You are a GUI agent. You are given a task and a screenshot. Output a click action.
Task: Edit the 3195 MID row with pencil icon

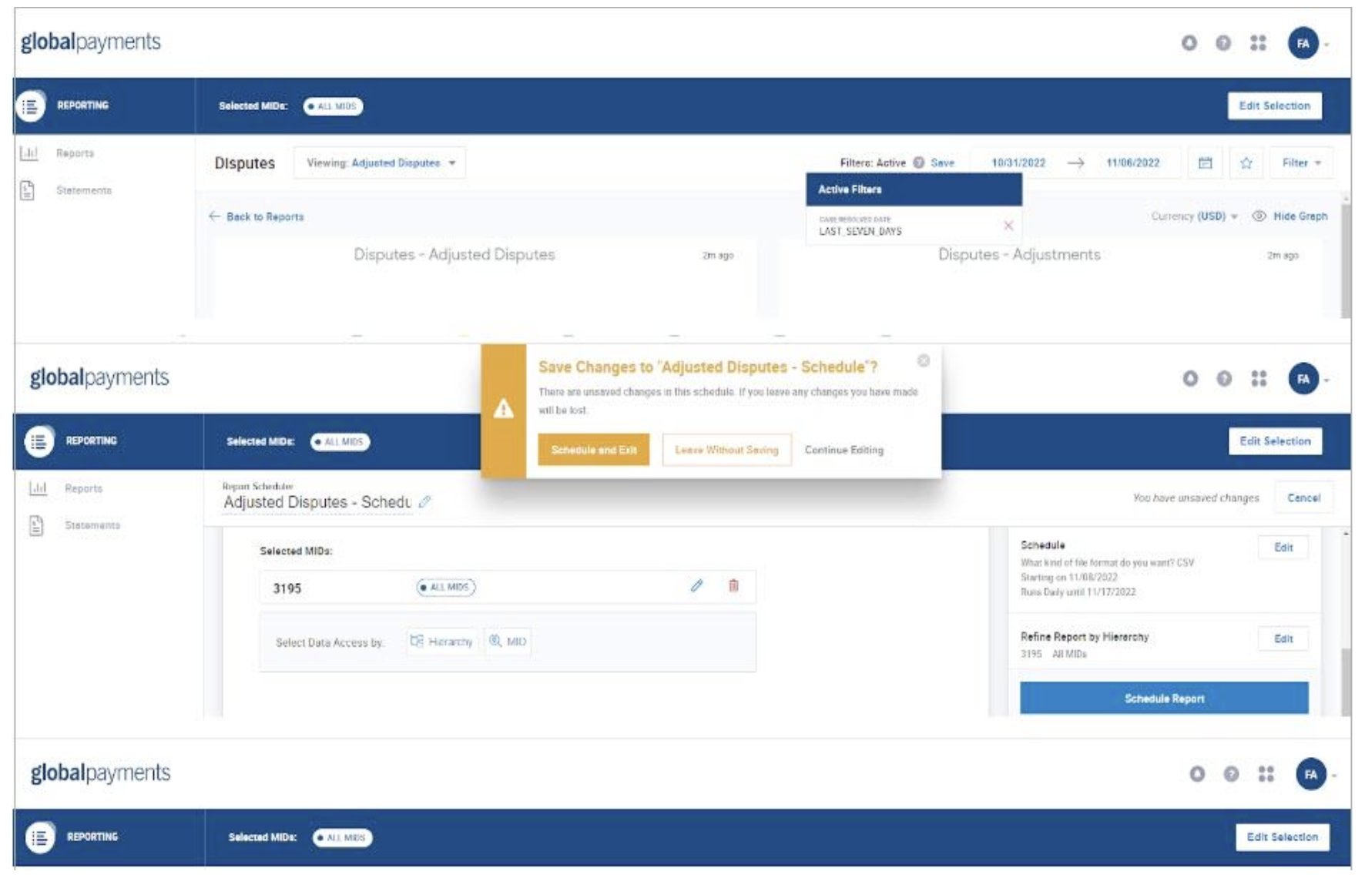pos(696,586)
